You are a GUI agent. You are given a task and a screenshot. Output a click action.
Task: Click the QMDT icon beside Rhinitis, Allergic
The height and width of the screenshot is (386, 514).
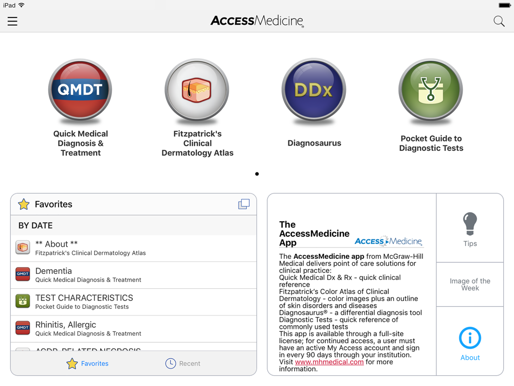coord(23,328)
